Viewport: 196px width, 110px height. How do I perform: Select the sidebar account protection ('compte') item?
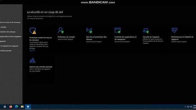3,27
